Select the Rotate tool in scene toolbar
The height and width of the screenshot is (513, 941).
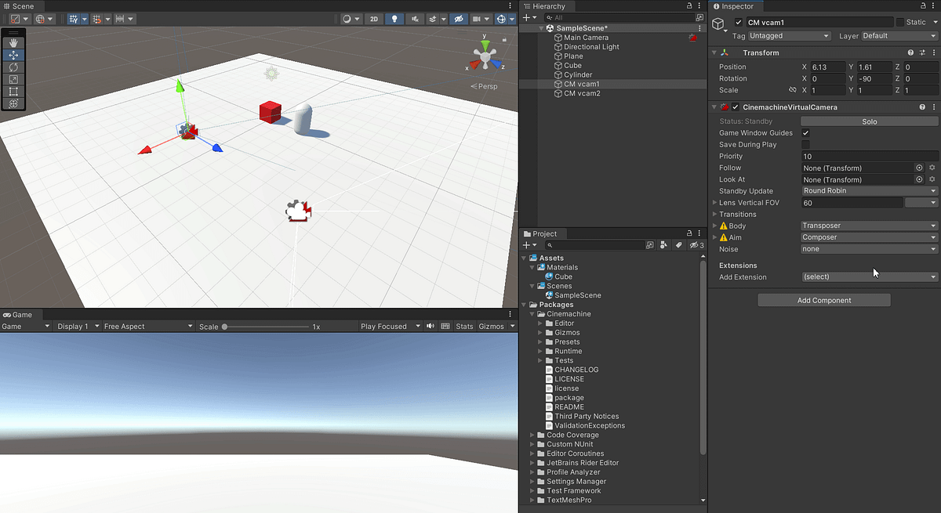[x=13, y=67]
